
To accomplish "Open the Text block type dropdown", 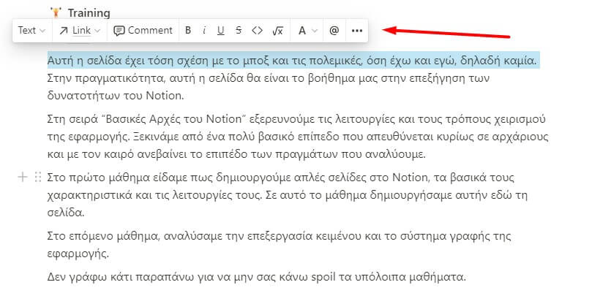I will (x=31, y=31).
